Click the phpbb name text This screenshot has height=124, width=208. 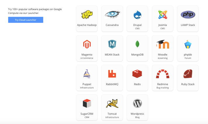click(x=188, y=55)
